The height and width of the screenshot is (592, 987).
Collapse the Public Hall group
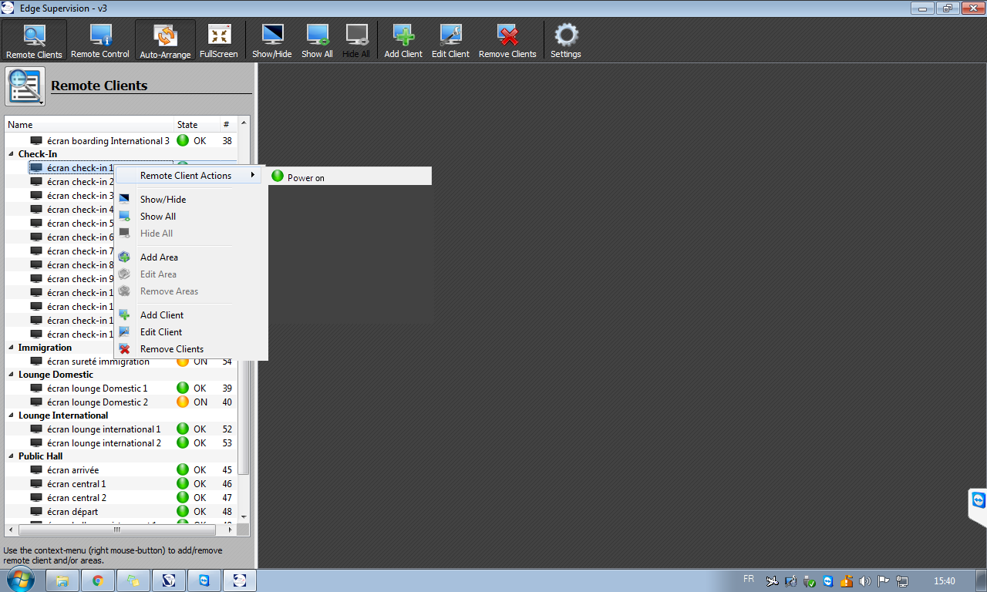[x=12, y=456]
